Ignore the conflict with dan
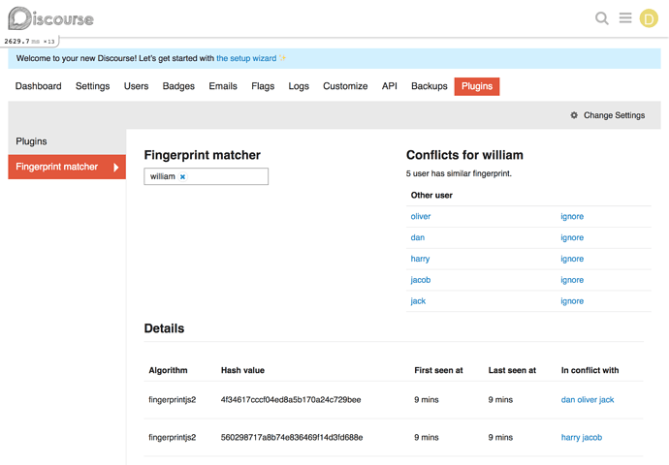The width and height of the screenshot is (669, 465). 572,237
